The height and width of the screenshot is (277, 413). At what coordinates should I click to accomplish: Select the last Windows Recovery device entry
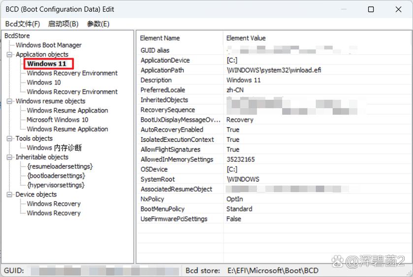click(54, 213)
